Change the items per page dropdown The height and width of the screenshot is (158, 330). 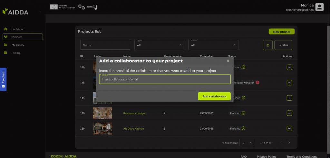click(247, 143)
